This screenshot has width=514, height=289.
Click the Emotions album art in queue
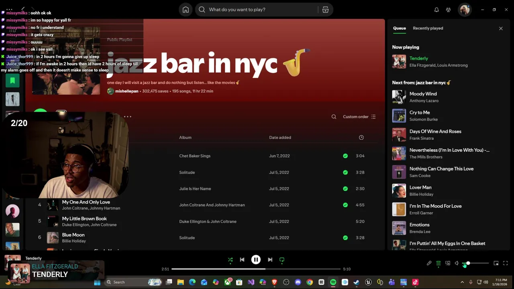tap(399, 228)
